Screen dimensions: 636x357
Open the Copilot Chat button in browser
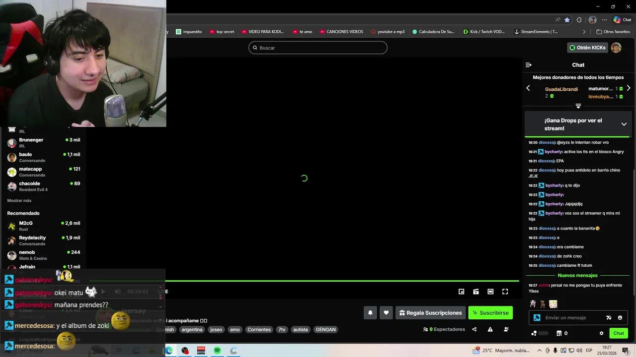(622, 20)
